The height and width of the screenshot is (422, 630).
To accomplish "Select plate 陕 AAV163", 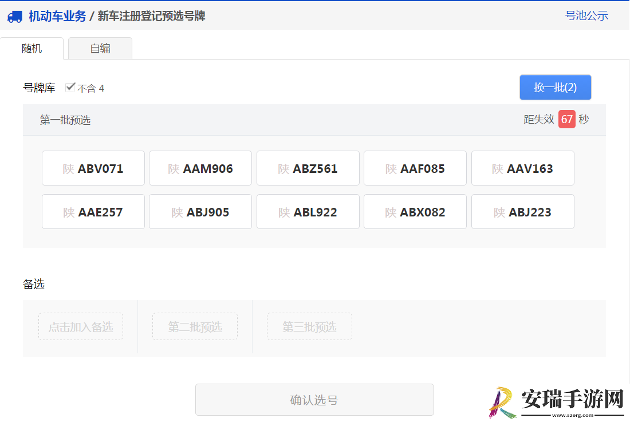I will tap(523, 168).
